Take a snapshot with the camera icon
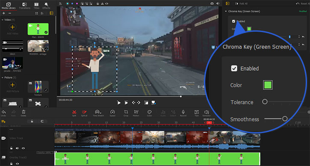Viewport: 310px width, 166px height. [212, 3]
